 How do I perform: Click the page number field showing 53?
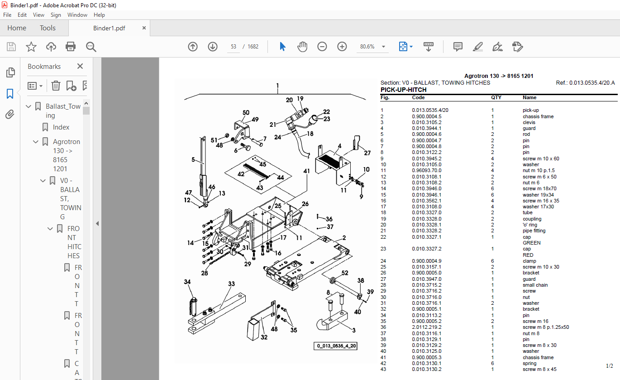tap(233, 47)
